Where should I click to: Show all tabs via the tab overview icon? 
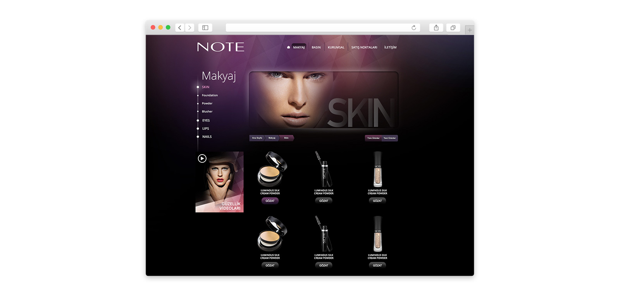pos(453,27)
